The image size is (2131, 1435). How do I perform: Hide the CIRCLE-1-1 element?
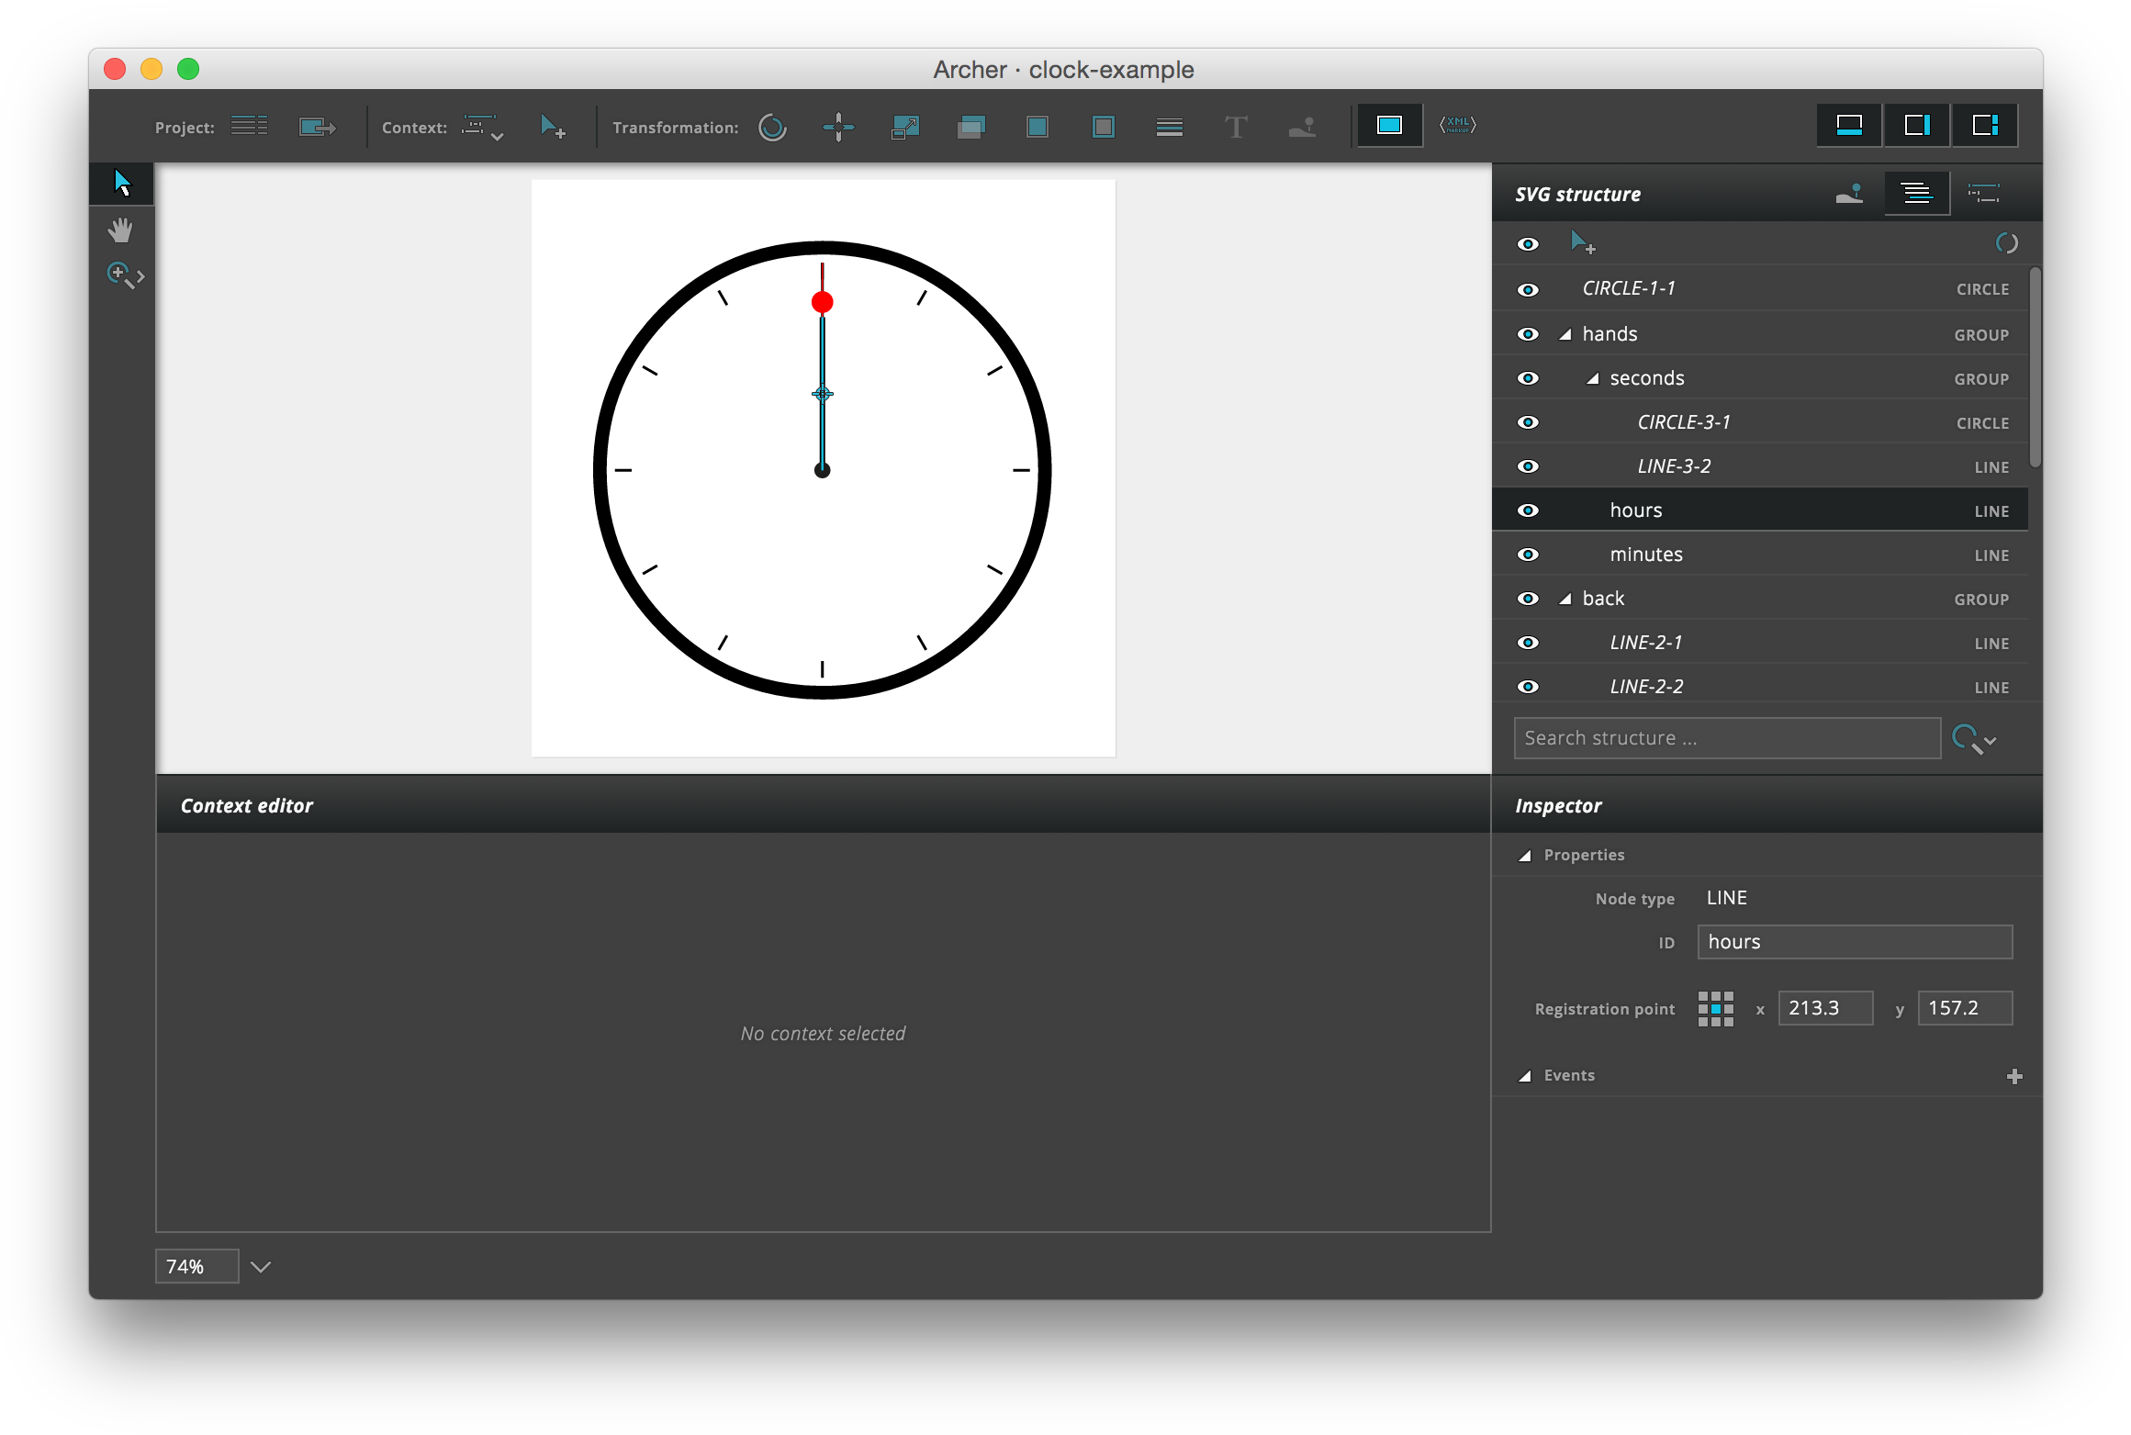(1528, 290)
